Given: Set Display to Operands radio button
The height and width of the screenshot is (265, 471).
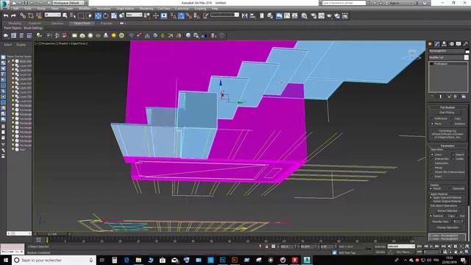Looking at the screenshot, I should point(450,188).
